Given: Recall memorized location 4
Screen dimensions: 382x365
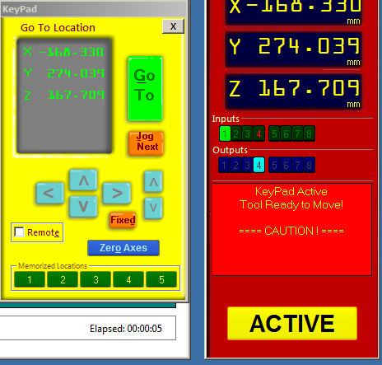Looking at the screenshot, I should (128, 279).
